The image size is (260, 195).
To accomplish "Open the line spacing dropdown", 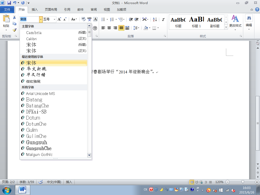I will 136,28.
